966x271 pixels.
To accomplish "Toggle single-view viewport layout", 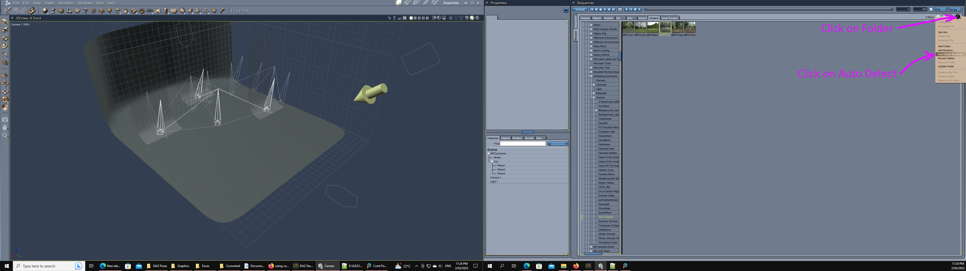I will [411, 18].
